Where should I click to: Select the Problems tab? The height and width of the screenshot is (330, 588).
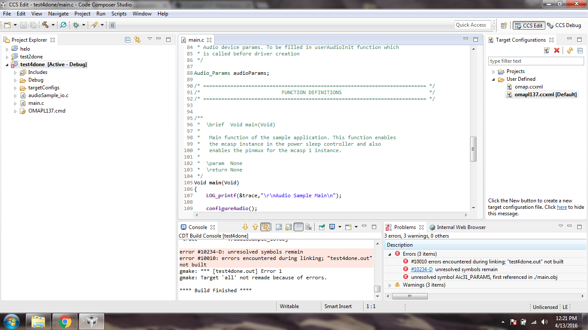[x=405, y=227]
